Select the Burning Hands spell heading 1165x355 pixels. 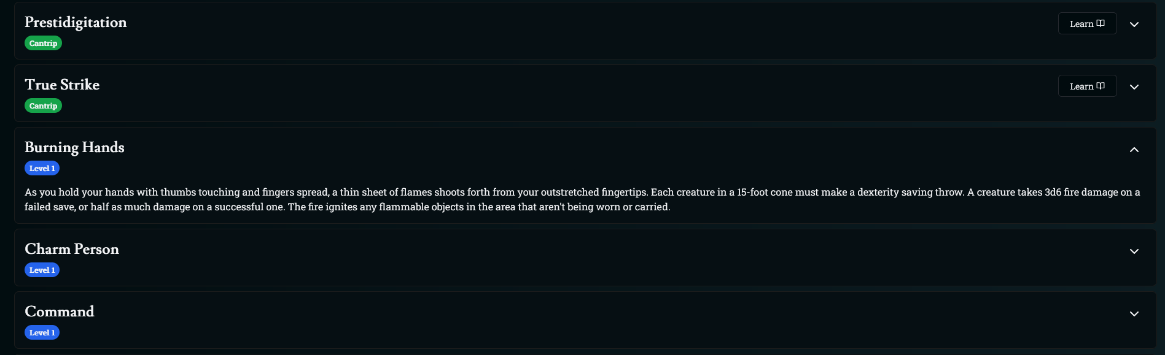coord(74,148)
